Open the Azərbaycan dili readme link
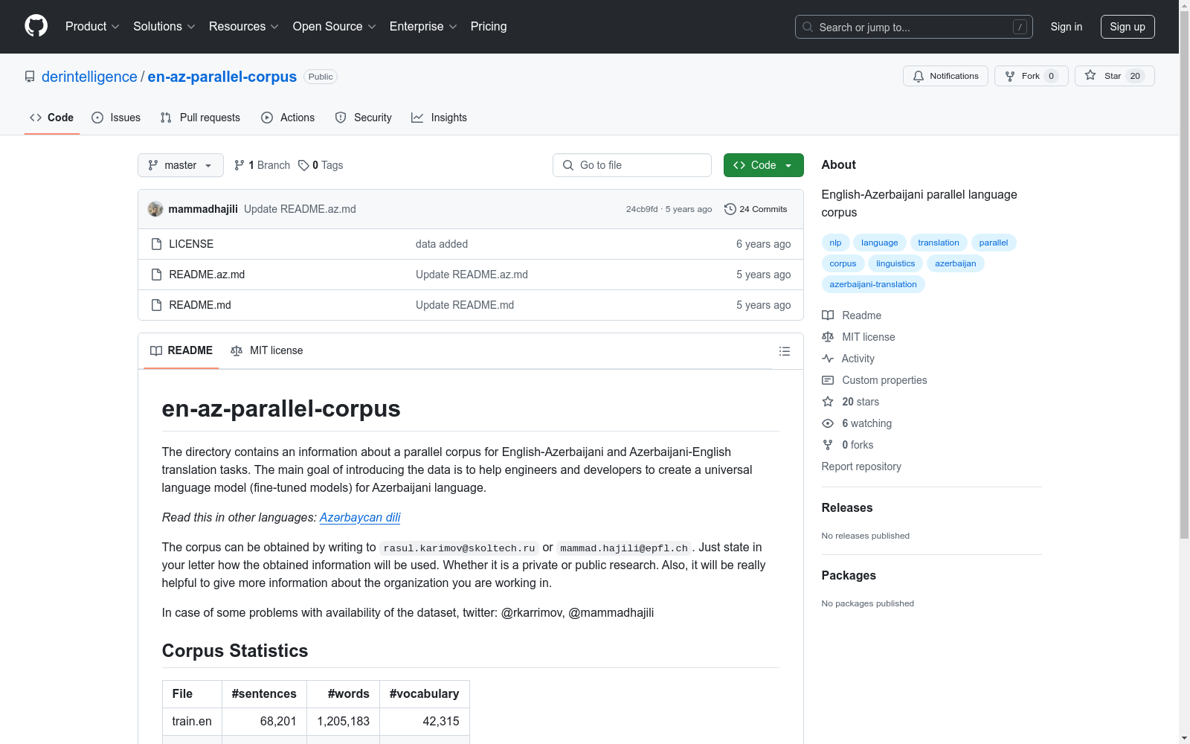This screenshot has height=744, width=1190. 360,517
